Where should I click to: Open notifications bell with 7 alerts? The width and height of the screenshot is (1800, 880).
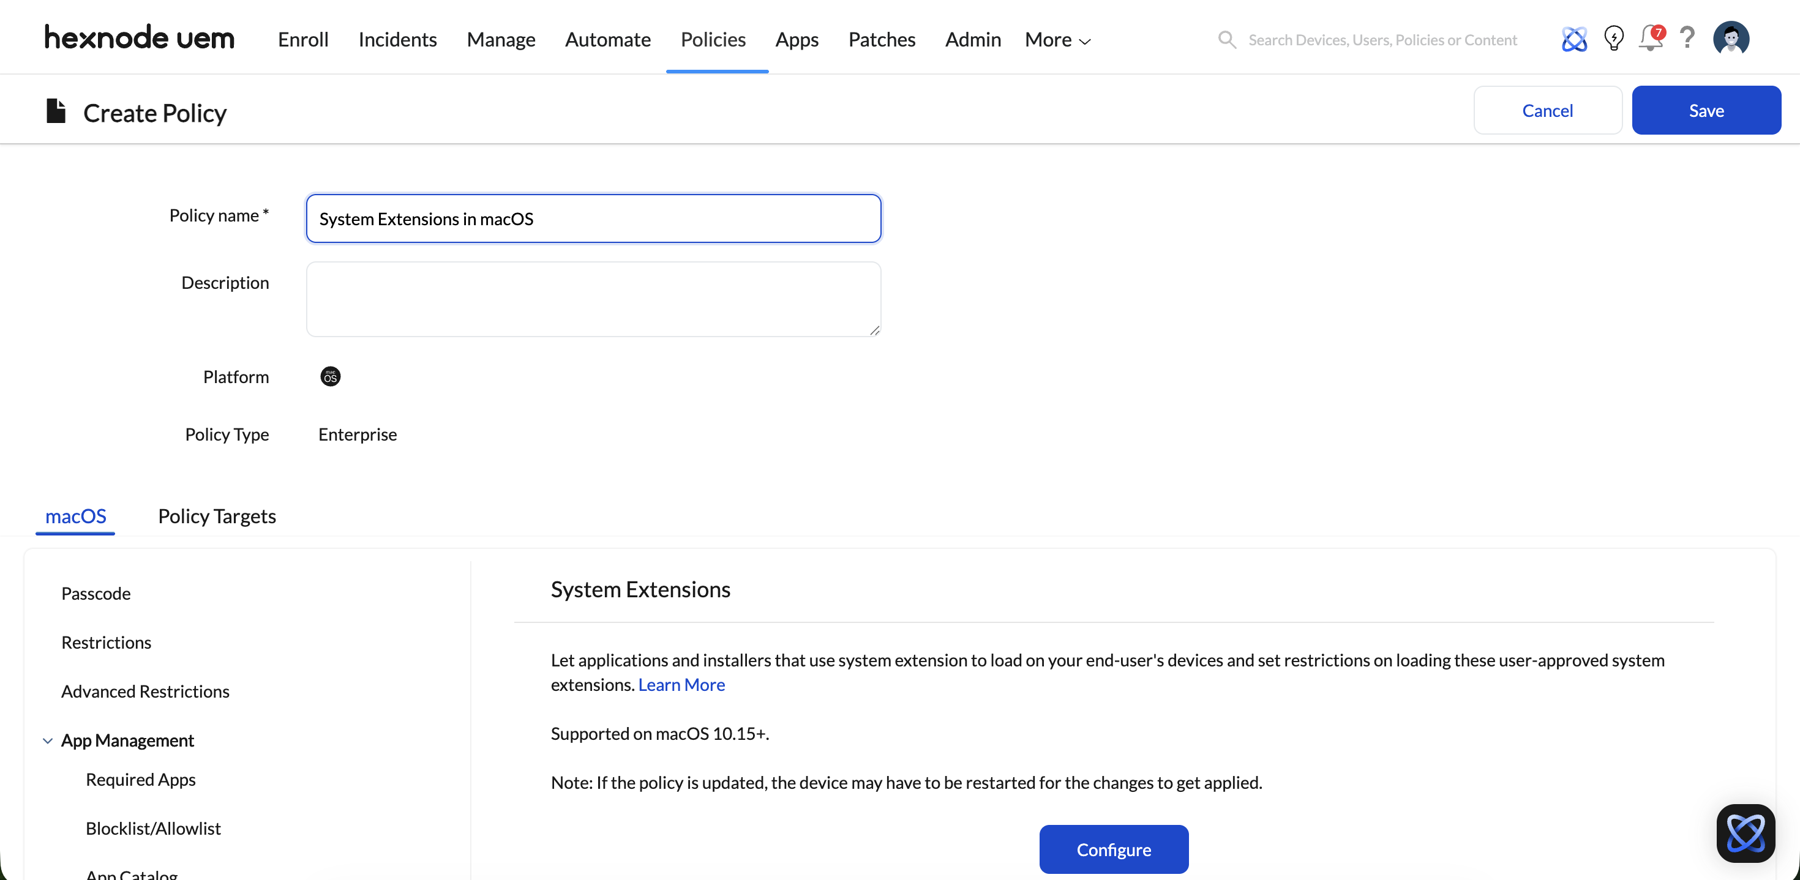pos(1651,39)
